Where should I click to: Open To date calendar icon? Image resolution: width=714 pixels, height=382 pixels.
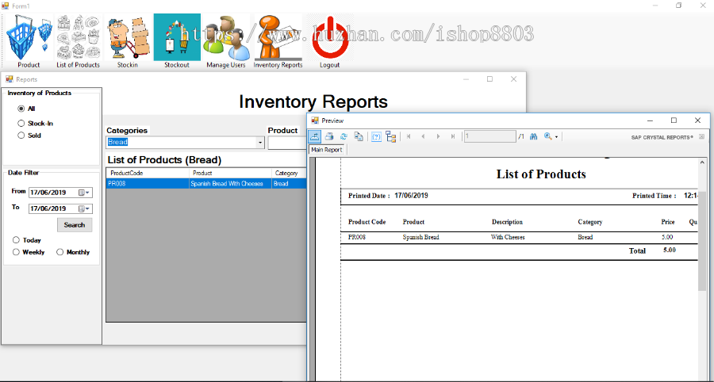[82, 208]
